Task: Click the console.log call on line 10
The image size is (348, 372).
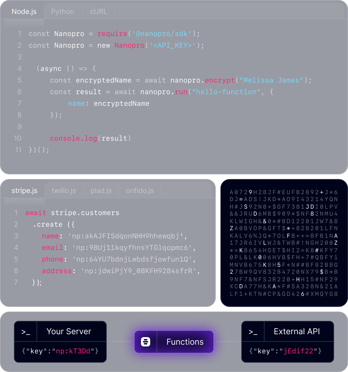Action: (x=73, y=138)
